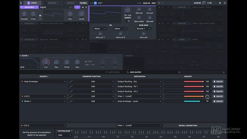Adjust Filter 1 Res knob
Image resolution: width=247 pixels, height=139 pixels.
pos(56,62)
